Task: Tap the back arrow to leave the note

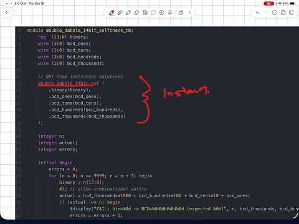Action: tap(7, 12)
